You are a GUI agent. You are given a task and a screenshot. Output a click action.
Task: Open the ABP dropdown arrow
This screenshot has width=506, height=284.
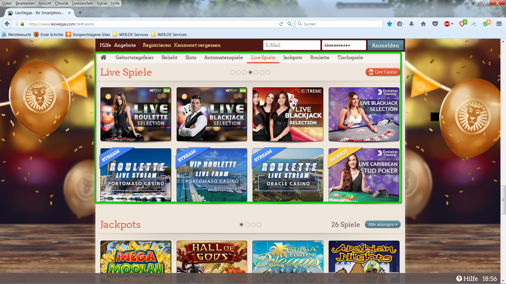click(452, 24)
